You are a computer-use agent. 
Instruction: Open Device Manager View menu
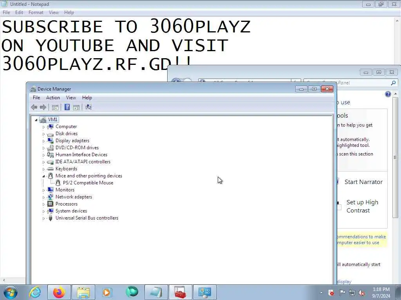(x=71, y=98)
